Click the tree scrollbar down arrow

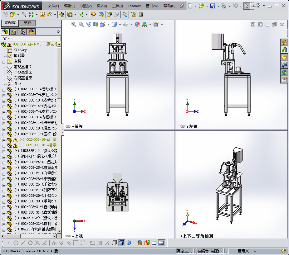pos(59,231)
